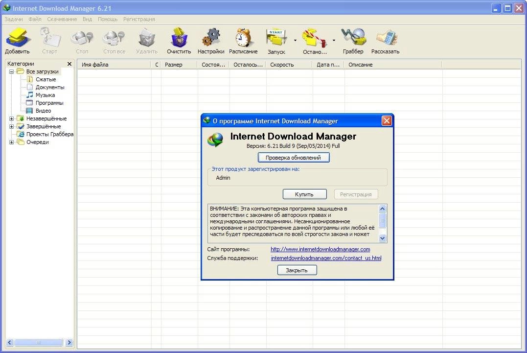Launch the Граббер site grabber icon
This screenshot has width=527, height=353.
[353, 37]
